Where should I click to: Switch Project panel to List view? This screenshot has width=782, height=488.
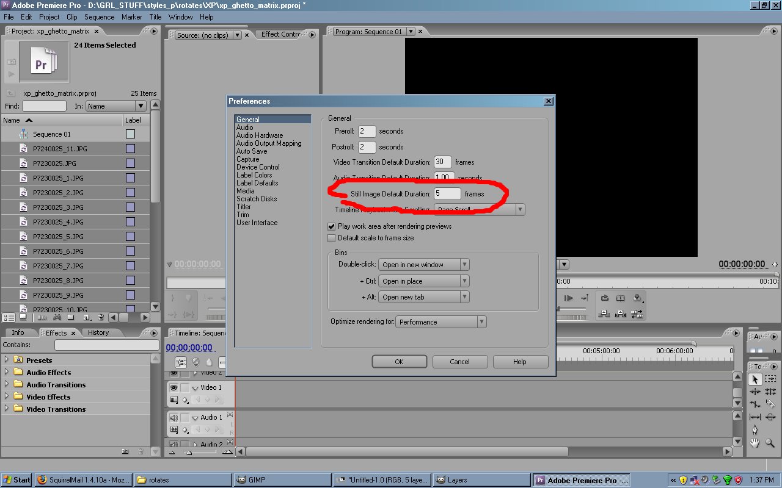[9, 317]
